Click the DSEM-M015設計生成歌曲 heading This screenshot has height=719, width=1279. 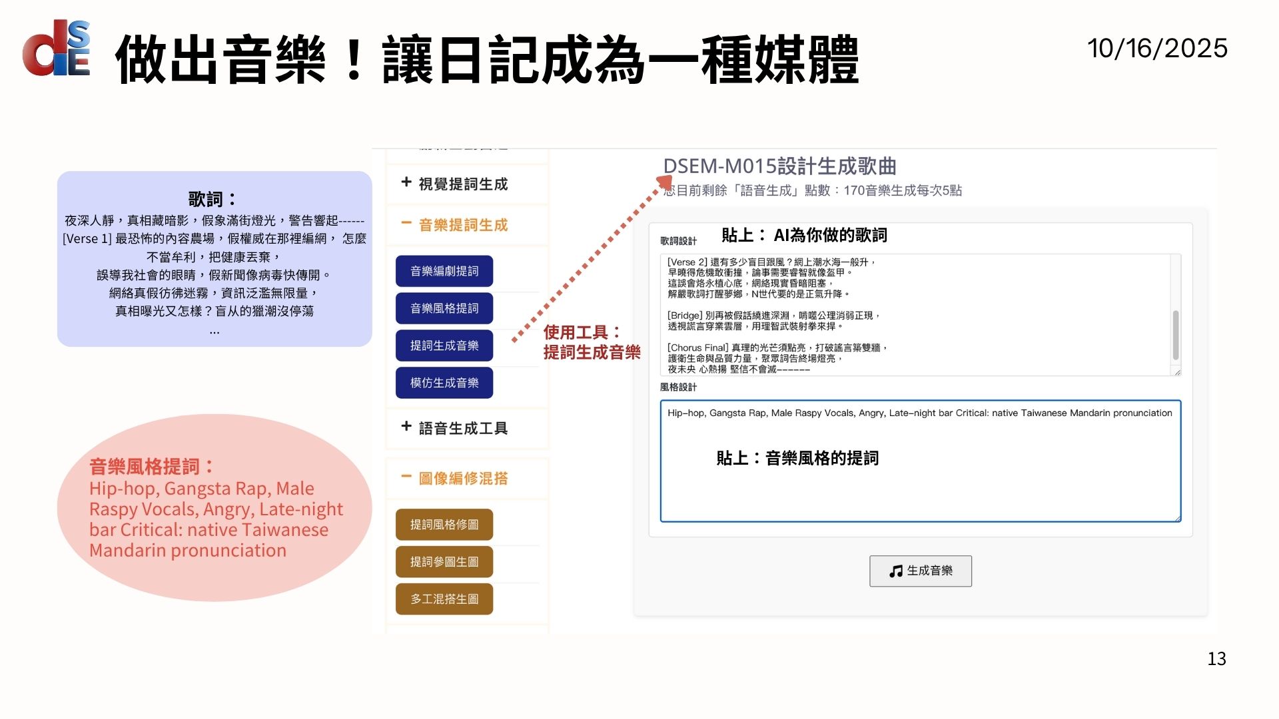pos(779,166)
